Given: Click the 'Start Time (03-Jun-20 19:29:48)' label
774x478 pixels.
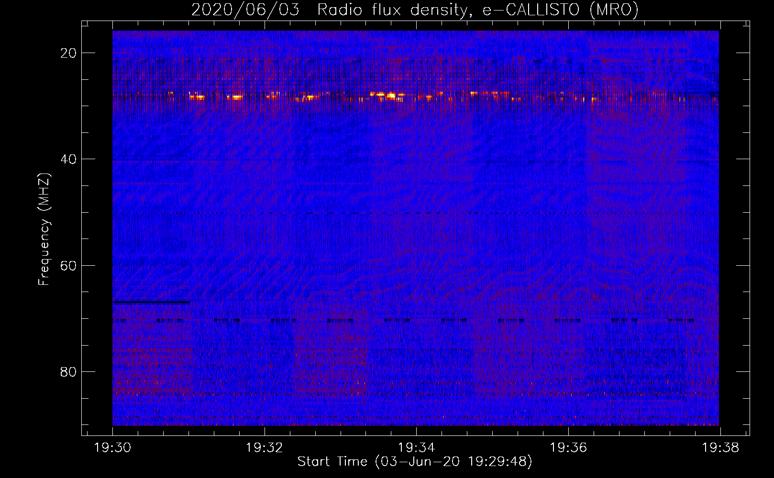Looking at the screenshot, I should (415, 462).
